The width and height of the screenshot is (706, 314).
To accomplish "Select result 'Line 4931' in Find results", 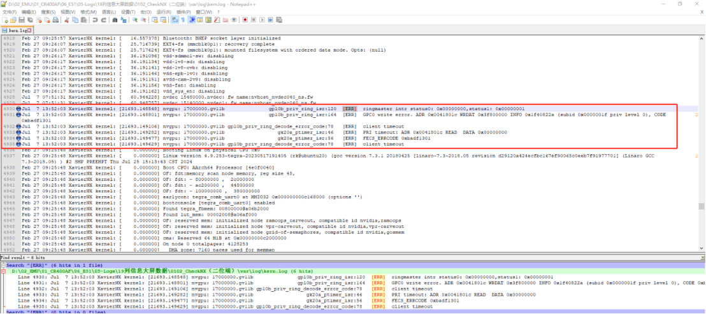I will pos(361,283).
